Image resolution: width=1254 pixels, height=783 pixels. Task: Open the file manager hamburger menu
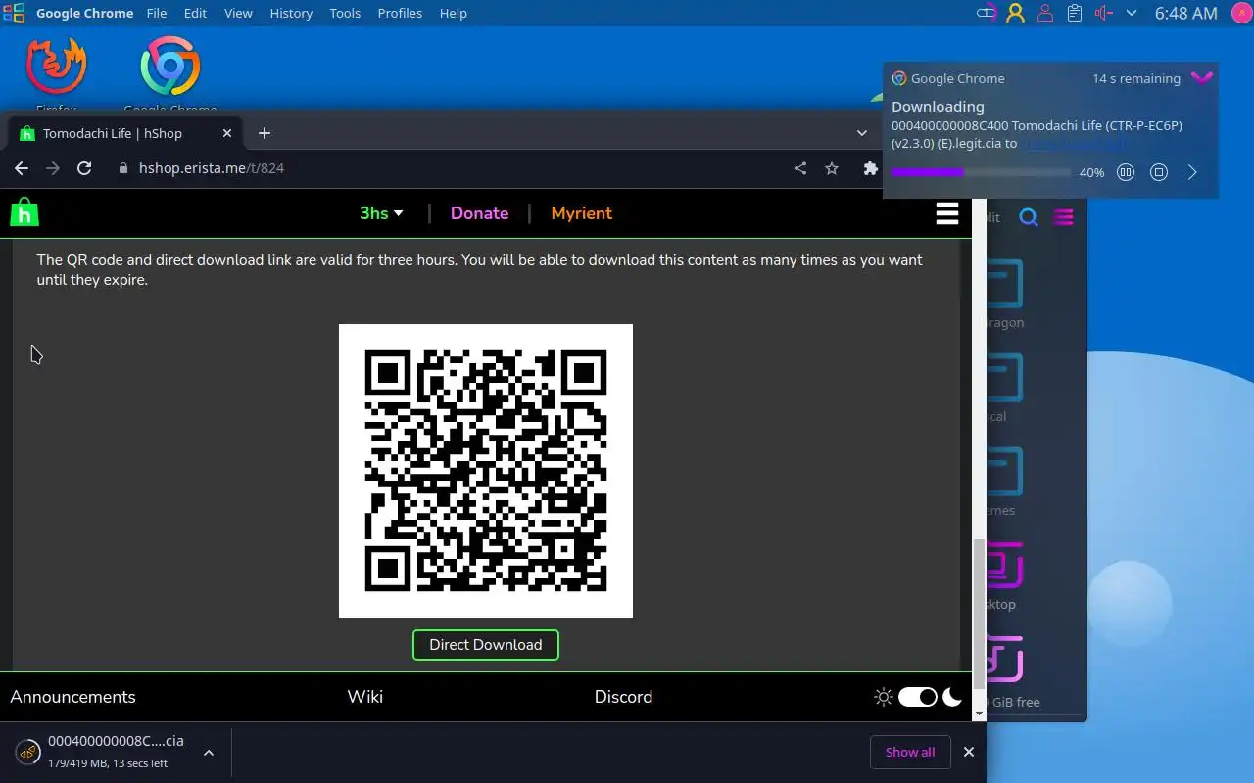[1063, 217]
